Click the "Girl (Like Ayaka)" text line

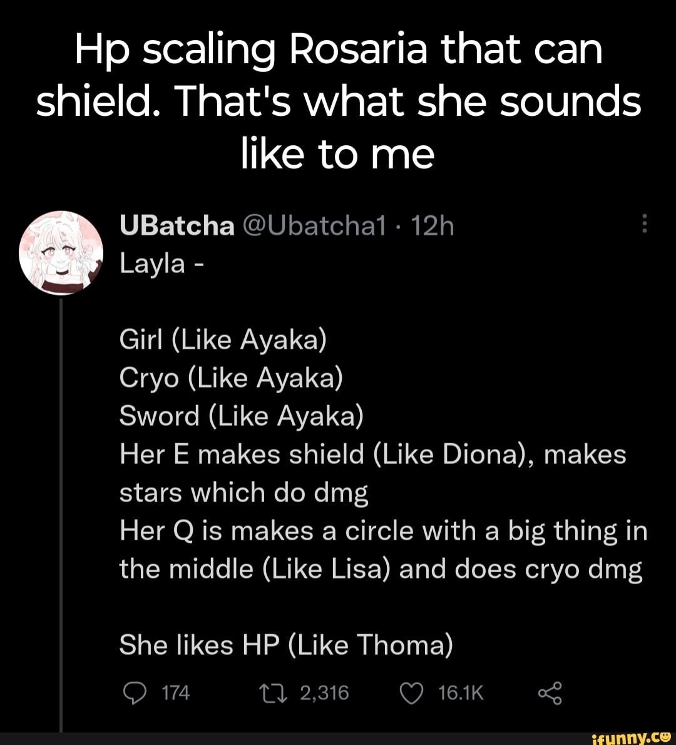tap(223, 340)
